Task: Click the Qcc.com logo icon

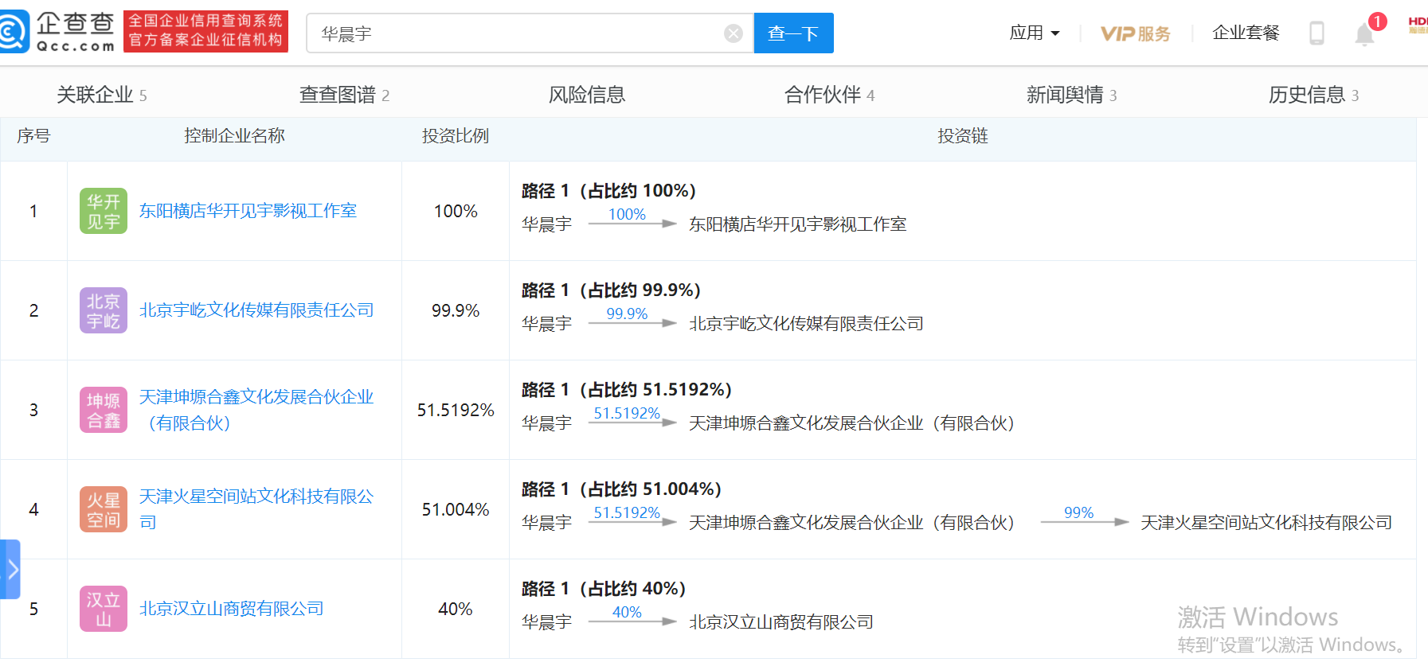Action: click(x=14, y=32)
